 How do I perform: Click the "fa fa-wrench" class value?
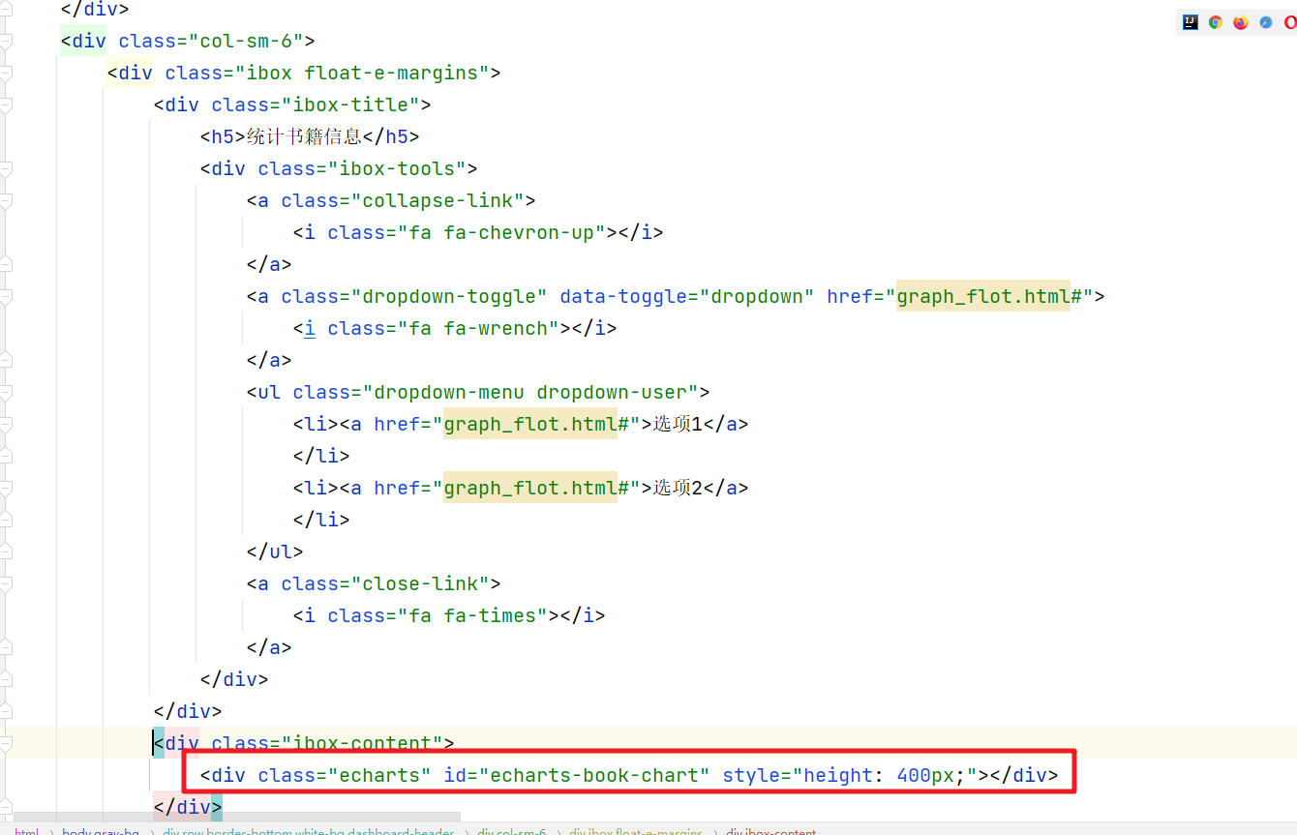coord(478,328)
